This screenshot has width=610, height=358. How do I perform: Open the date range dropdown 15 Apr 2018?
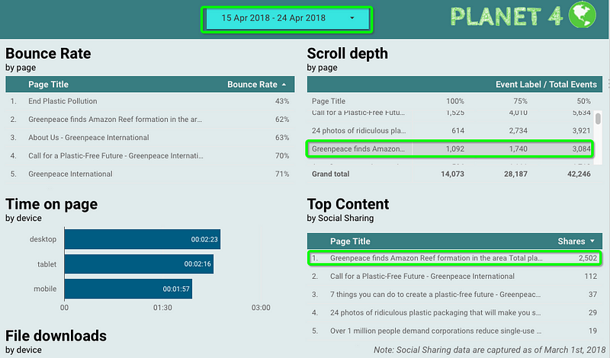[287, 18]
